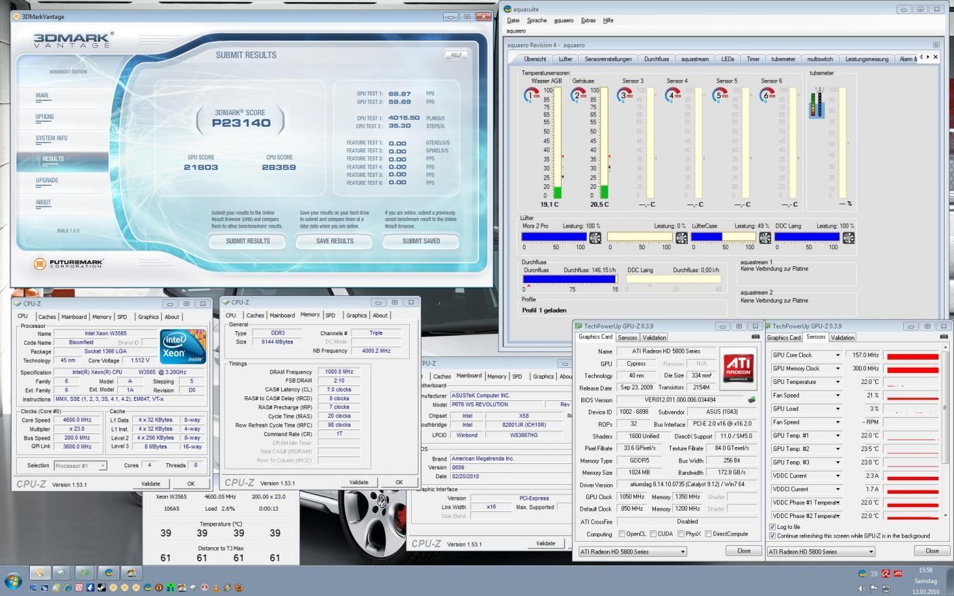Tick the DirectCompute checkbox in GPU-Z

point(708,534)
